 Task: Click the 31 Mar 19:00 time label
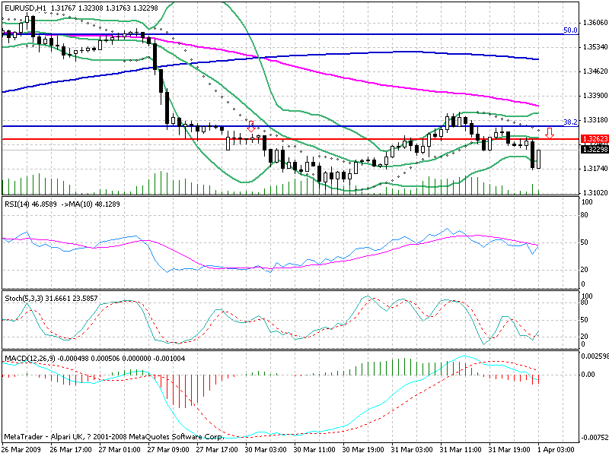(x=509, y=450)
